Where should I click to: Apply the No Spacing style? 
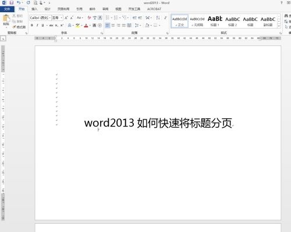(197, 21)
